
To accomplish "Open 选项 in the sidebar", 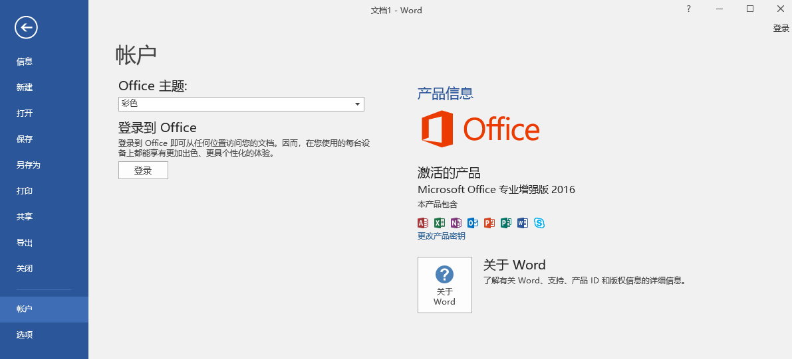I will (x=44, y=335).
